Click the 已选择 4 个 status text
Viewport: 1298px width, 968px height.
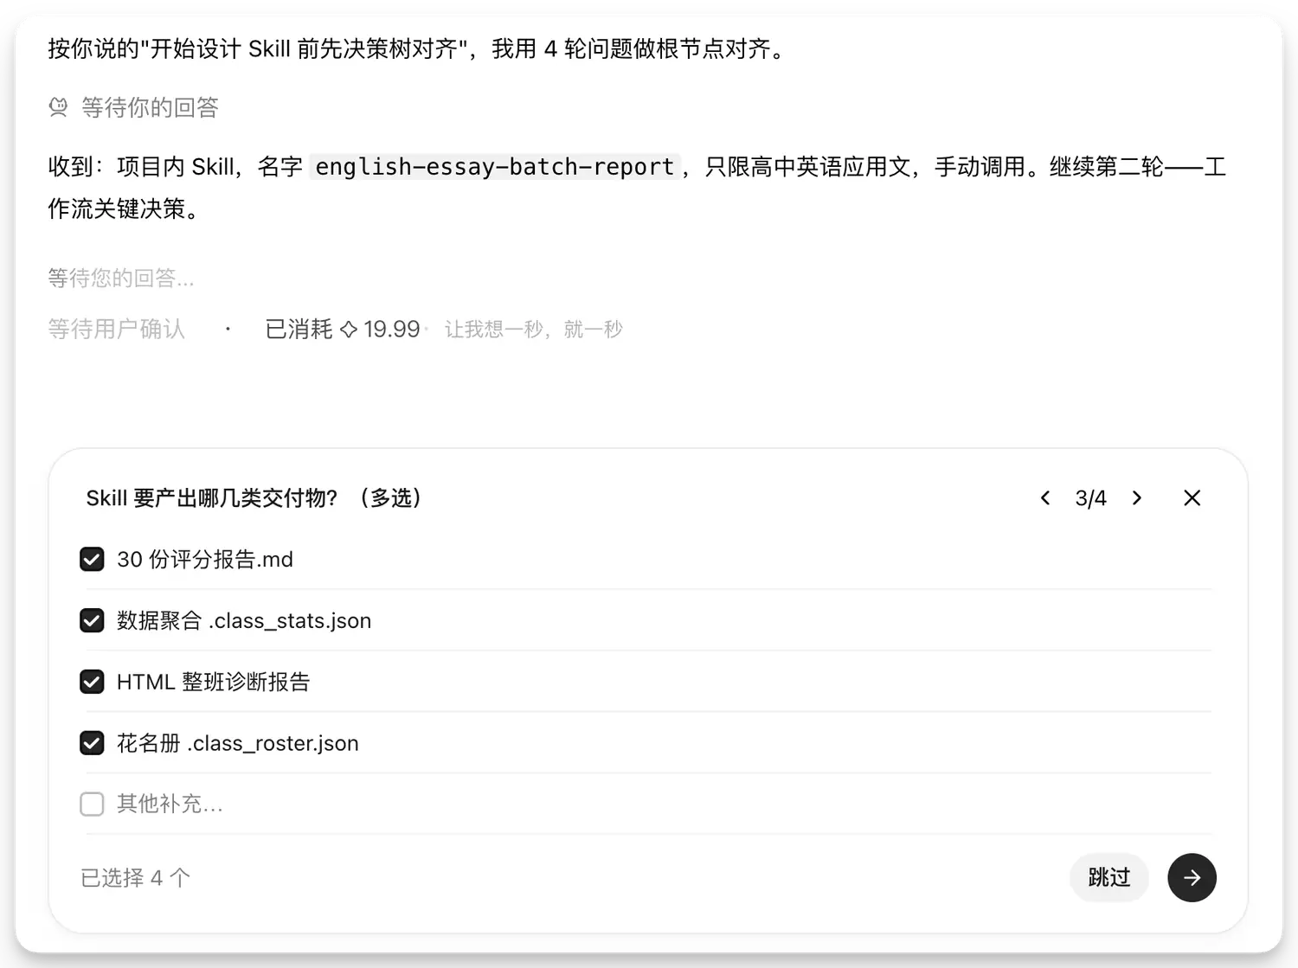136,878
